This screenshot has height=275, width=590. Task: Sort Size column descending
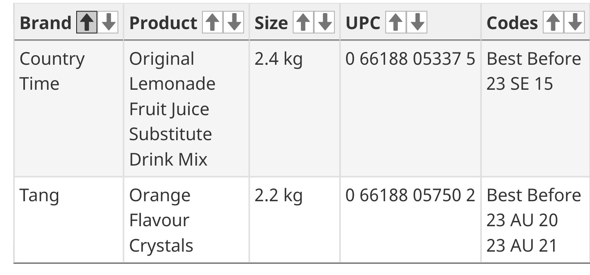coord(325,23)
